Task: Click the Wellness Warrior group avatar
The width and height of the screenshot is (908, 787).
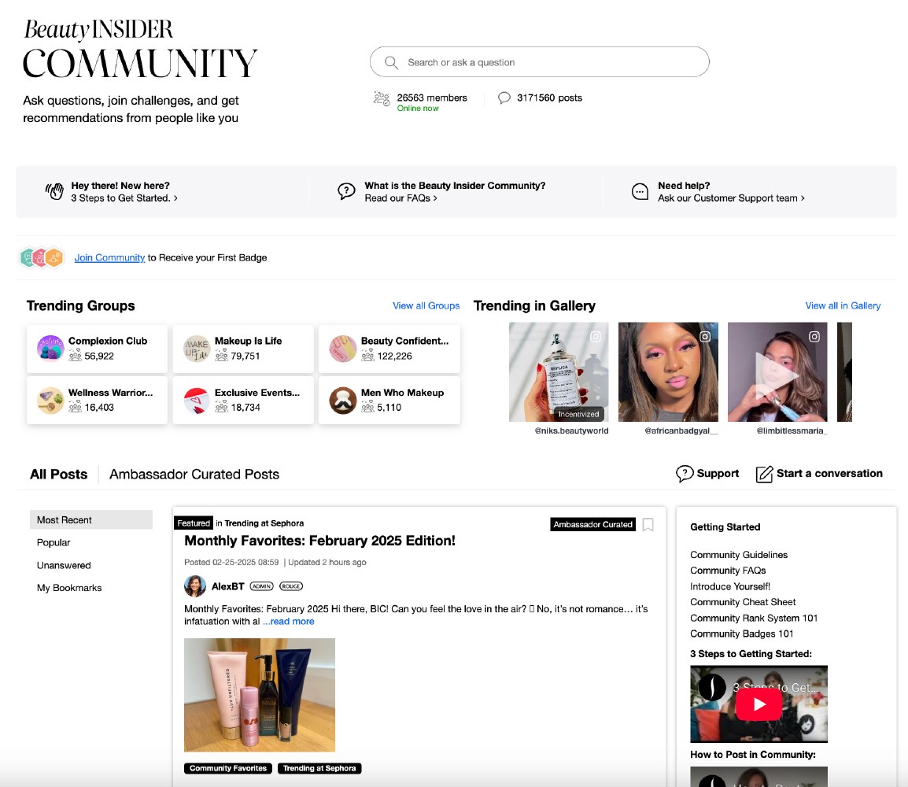Action: pos(50,400)
